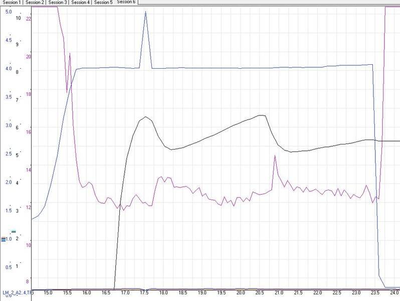
Task: Click the 24.0 time axis label
Action: point(393,292)
